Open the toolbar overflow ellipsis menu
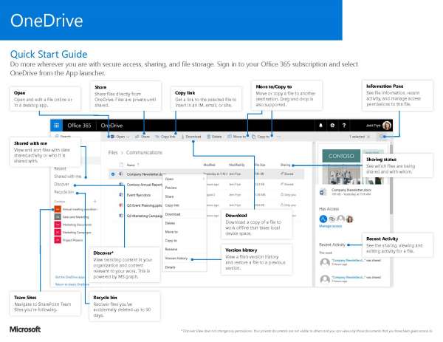The height and width of the screenshot is (342, 443). (x=278, y=137)
